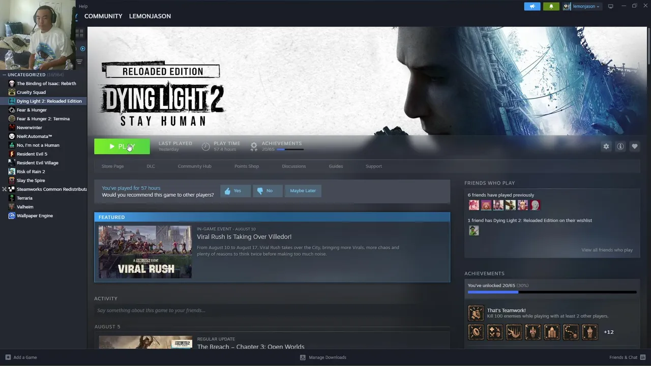The image size is (651, 366).
Task: Select Fear & Hunger 2: Termina
Action: click(43, 119)
